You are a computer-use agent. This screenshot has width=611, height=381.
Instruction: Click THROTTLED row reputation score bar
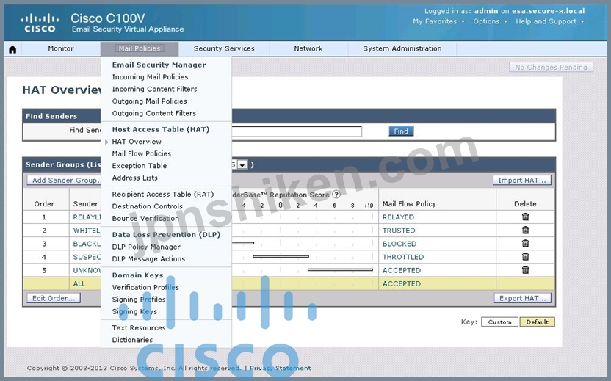(x=281, y=256)
